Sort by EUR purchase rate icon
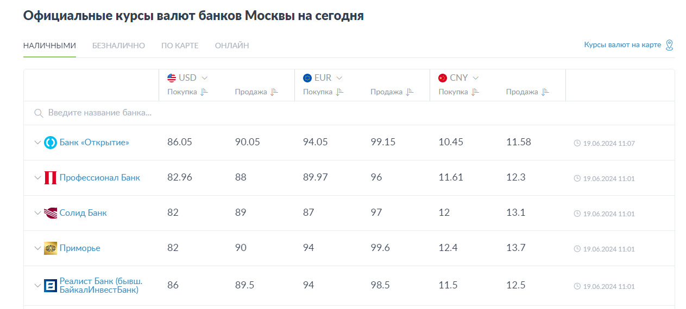 (340, 92)
